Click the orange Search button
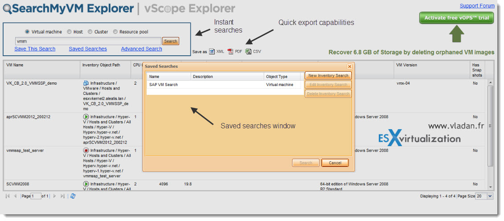This screenshot has height=221, width=504. [x=170, y=41]
